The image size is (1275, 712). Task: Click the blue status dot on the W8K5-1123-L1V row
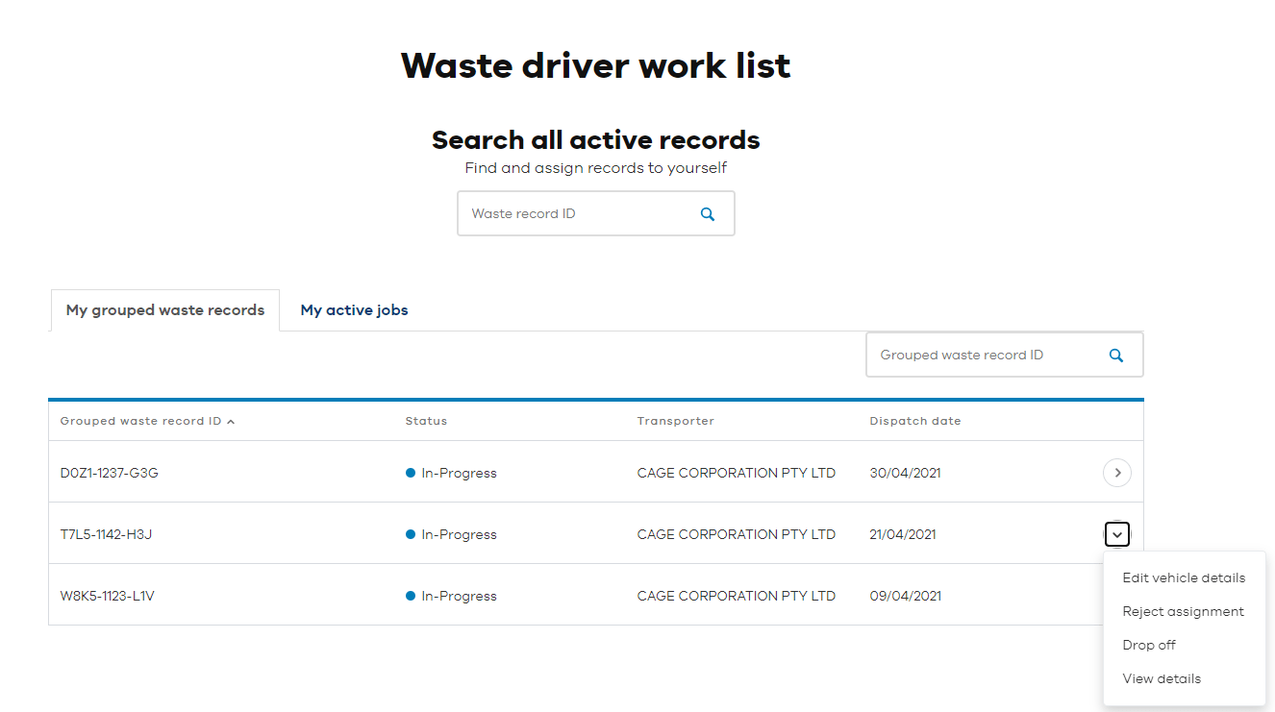[411, 596]
